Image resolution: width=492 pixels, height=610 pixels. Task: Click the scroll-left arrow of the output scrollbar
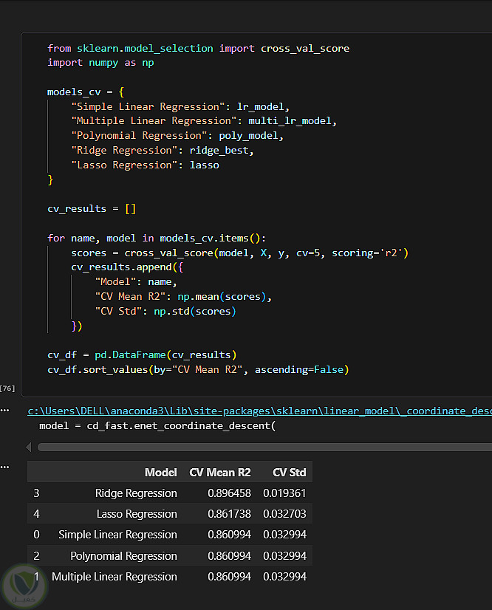(x=29, y=447)
